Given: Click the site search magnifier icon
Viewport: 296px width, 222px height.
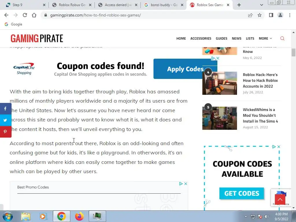Looking at the screenshot, I should (282, 38).
